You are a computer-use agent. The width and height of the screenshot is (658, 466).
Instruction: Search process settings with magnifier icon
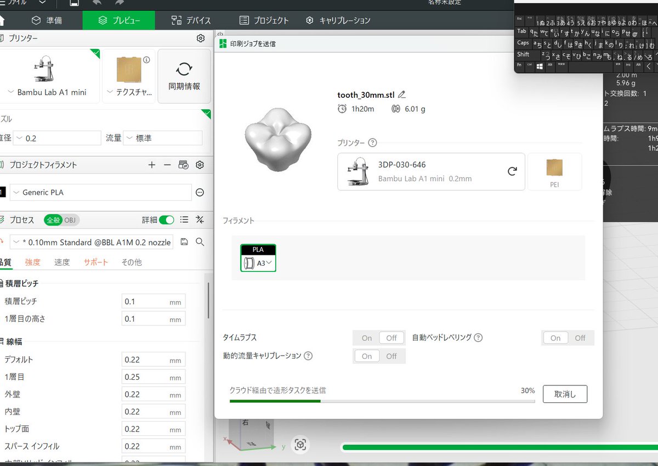pyautogui.click(x=200, y=242)
